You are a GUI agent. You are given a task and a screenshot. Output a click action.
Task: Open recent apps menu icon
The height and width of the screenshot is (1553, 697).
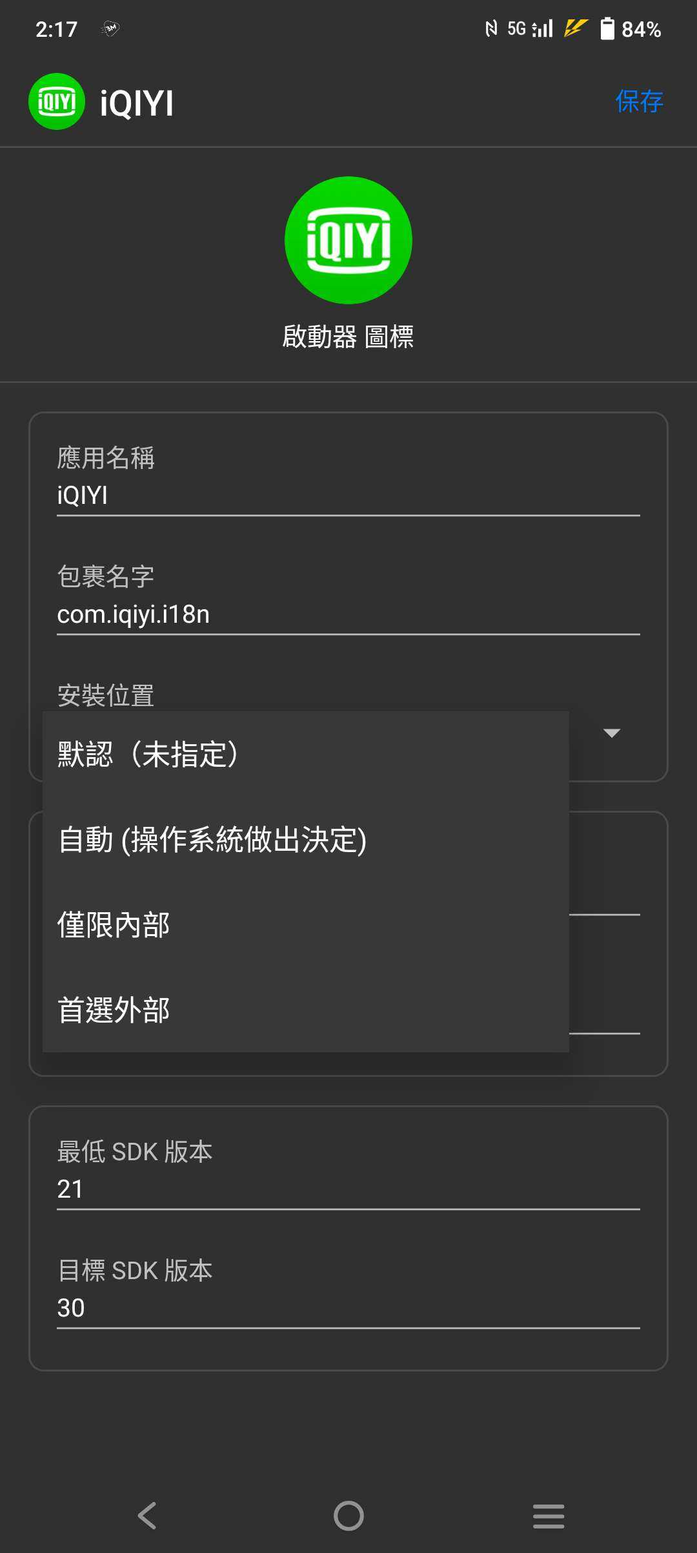coord(549,1516)
